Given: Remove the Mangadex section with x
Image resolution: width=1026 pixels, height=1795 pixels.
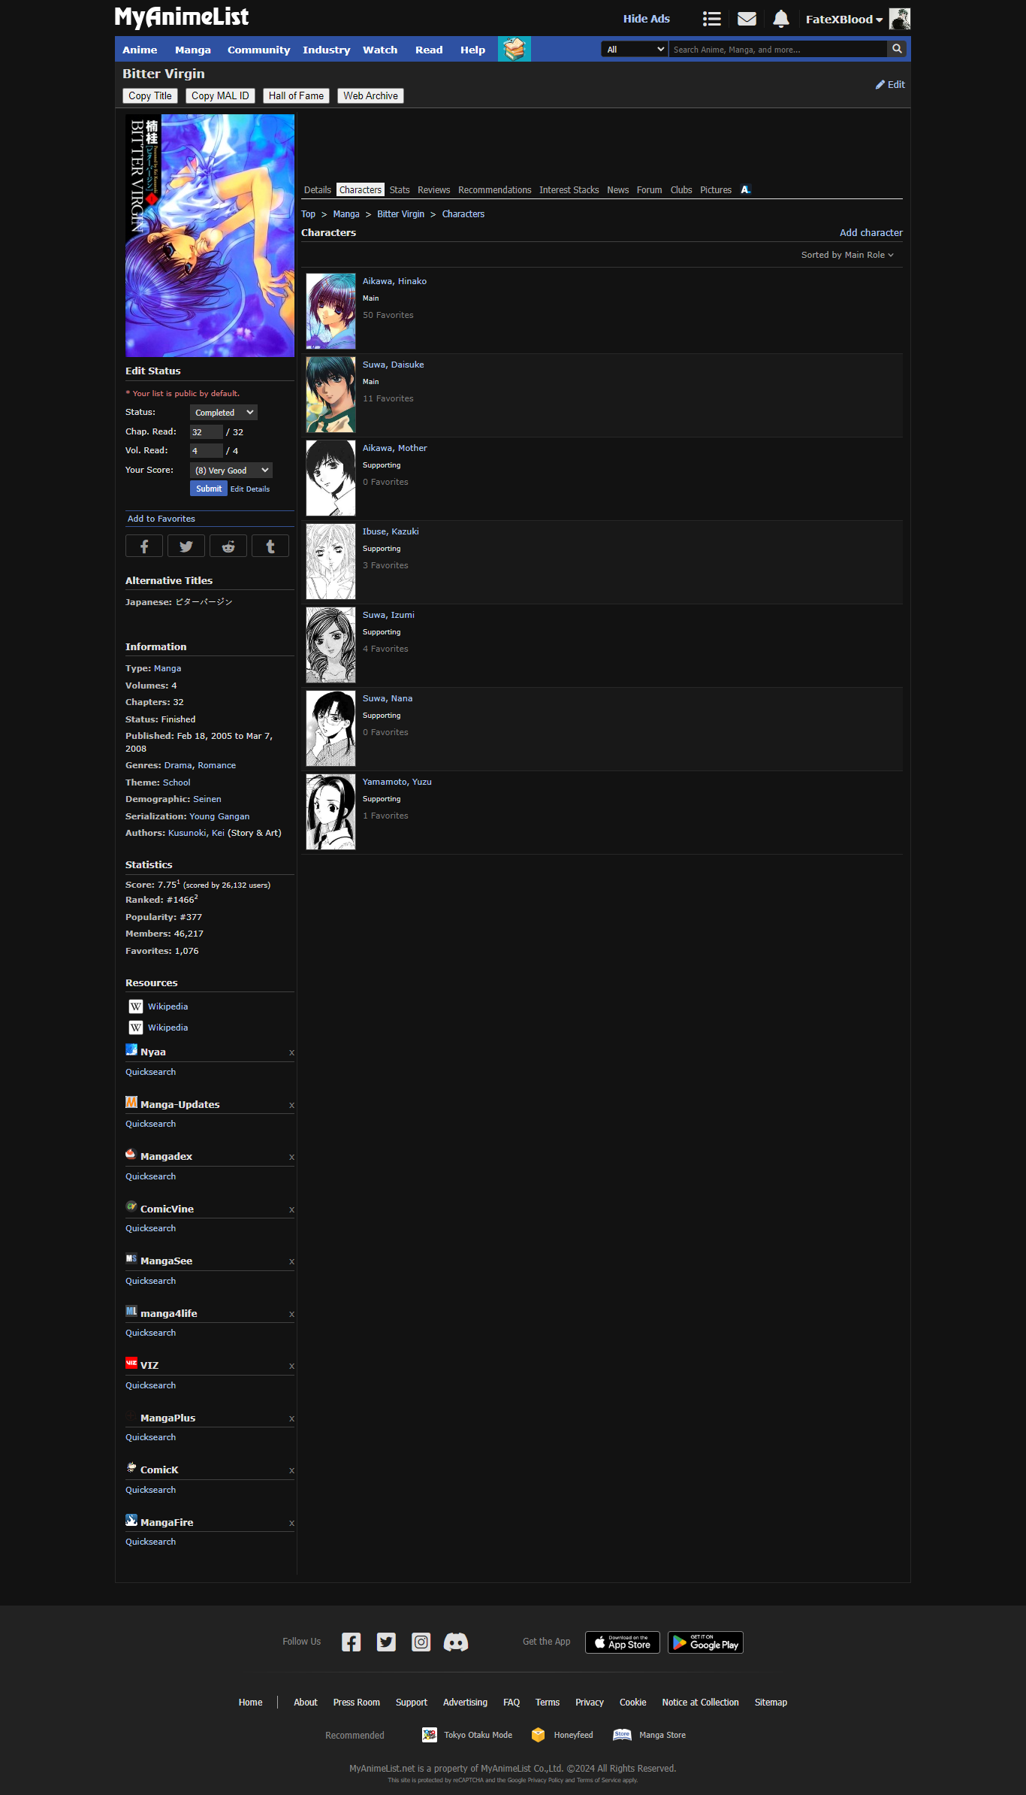Looking at the screenshot, I should 291,1158.
